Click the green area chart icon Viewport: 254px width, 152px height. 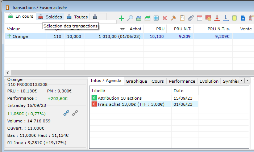(x=147, y=18)
